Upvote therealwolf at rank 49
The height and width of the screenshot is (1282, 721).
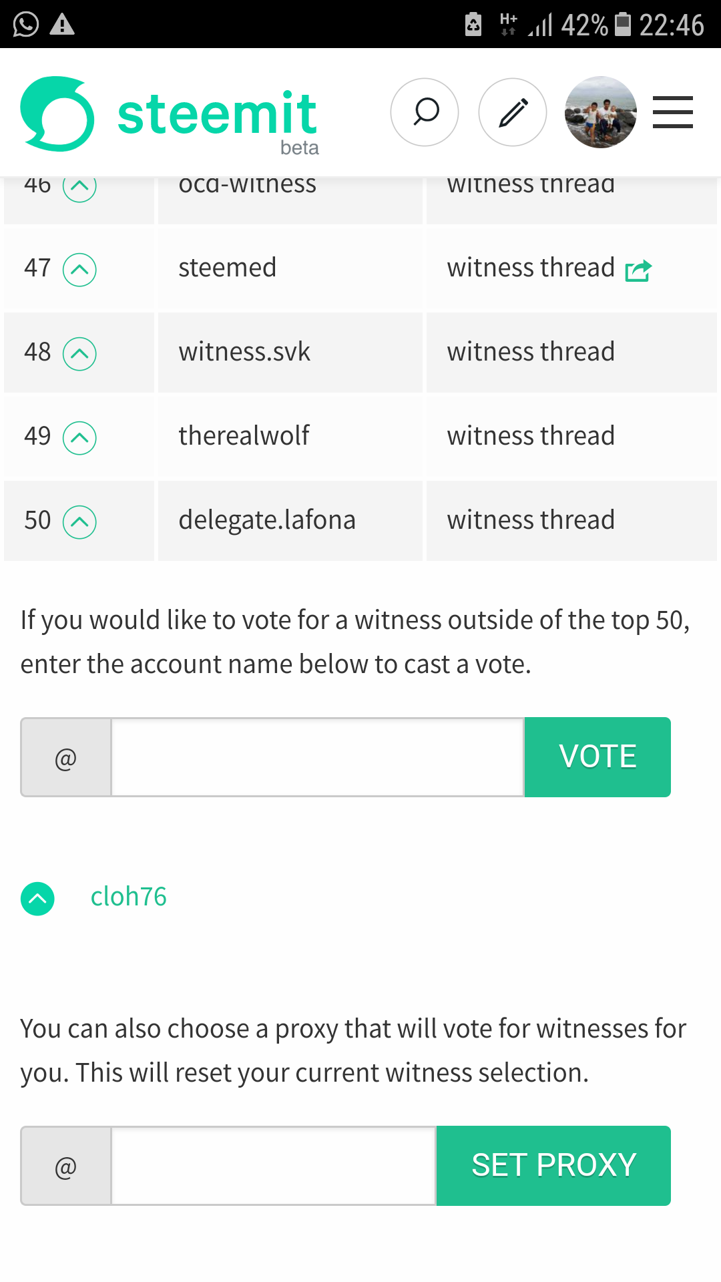pyautogui.click(x=79, y=438)
